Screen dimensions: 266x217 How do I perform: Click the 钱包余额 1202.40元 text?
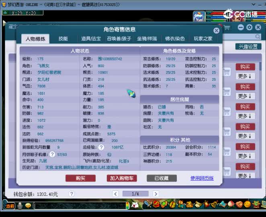click(36, 194)
